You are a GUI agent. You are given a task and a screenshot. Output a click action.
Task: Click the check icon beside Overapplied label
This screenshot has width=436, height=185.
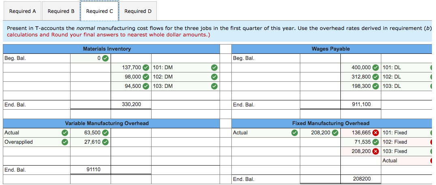click(64, 142)
